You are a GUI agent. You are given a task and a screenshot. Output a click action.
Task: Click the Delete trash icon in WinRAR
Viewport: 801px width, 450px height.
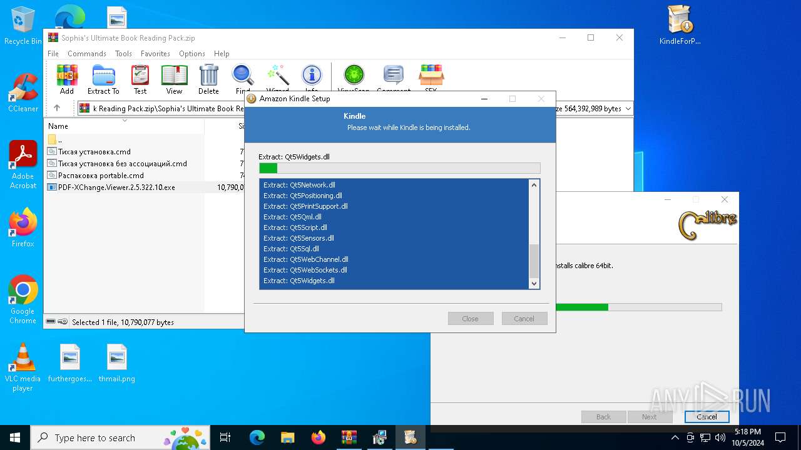coord(208,79)
